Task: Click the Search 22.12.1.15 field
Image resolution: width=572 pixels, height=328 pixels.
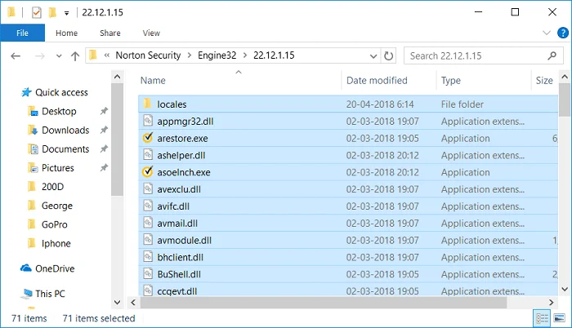Action: pos(484,55)
